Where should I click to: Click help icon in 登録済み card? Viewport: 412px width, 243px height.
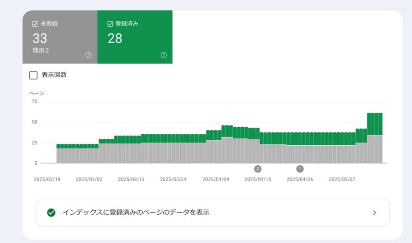point(164,55)
